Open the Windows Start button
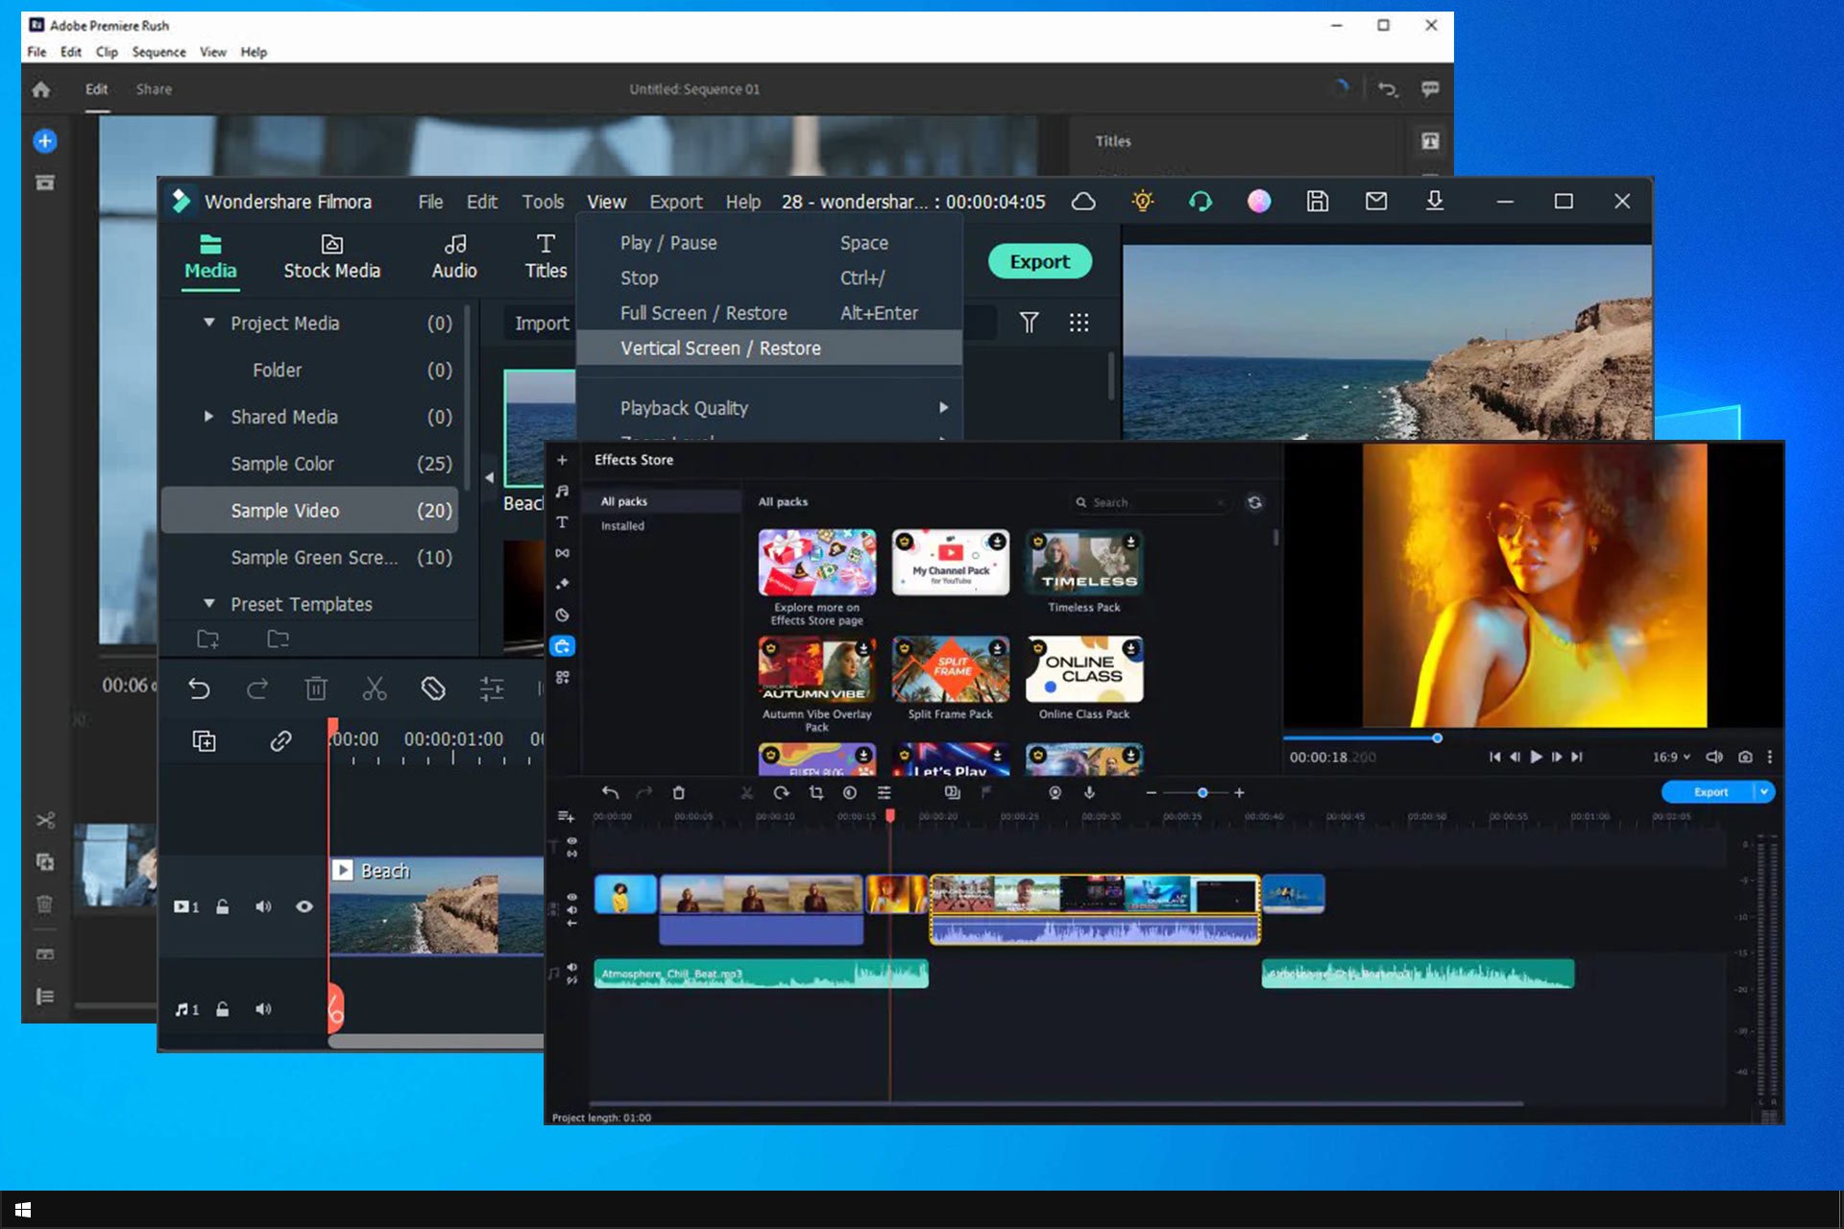 23,1210
